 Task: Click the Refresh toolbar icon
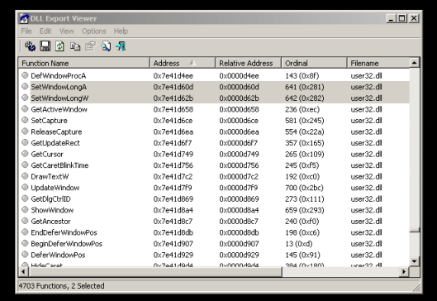tap(60, 46)
